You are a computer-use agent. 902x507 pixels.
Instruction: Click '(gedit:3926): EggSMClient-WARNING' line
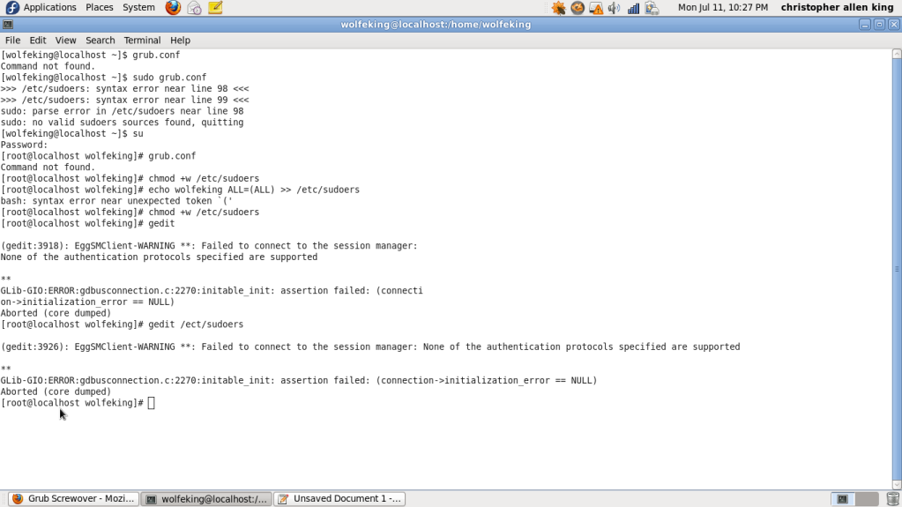(x=370, y=347)
